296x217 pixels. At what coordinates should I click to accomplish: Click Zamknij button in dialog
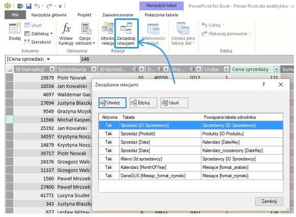(269, 201)
